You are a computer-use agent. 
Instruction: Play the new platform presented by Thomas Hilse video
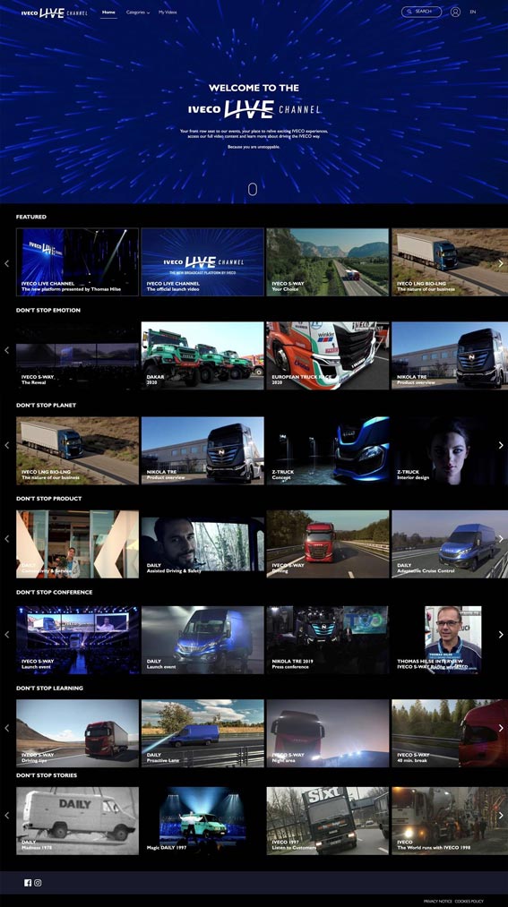pos(78,262)
